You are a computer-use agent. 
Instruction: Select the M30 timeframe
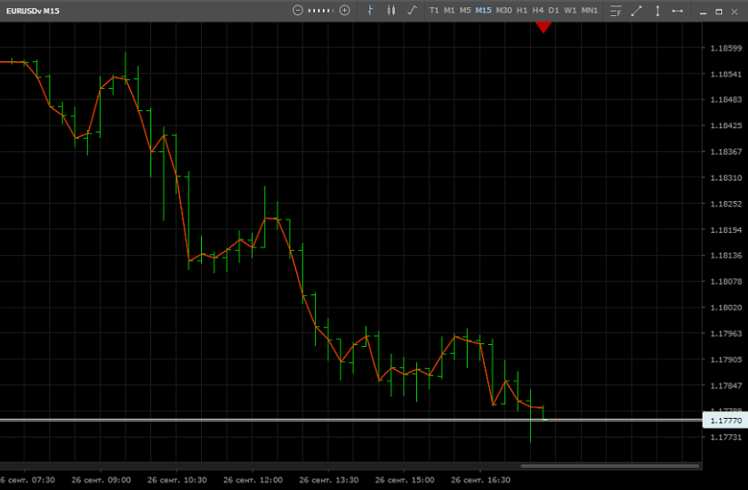click(x=503, y=11)
